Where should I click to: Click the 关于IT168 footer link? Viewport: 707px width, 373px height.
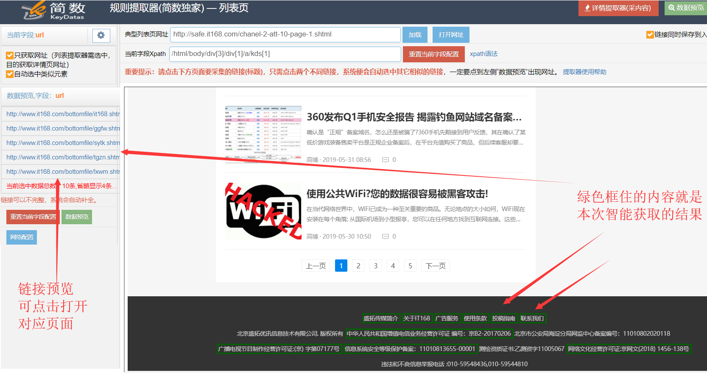click(x=416, y=318)
